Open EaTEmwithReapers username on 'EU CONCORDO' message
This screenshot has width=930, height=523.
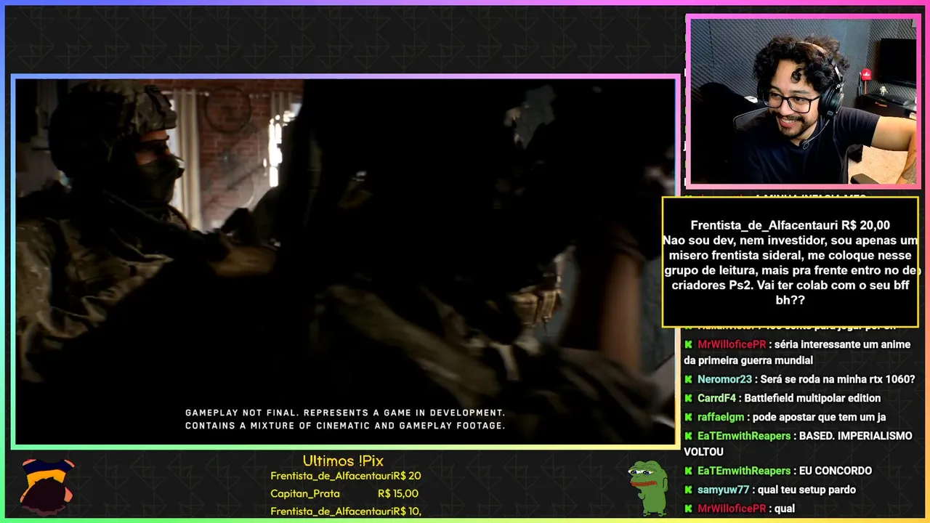[744, 471]
